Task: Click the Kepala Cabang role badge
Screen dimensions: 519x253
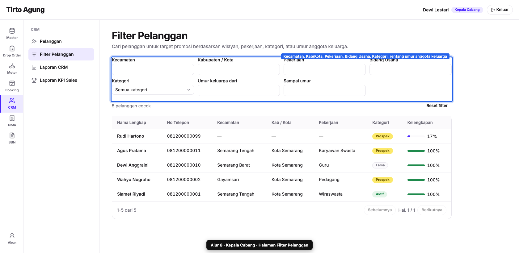Action: (x=467, y=10)
